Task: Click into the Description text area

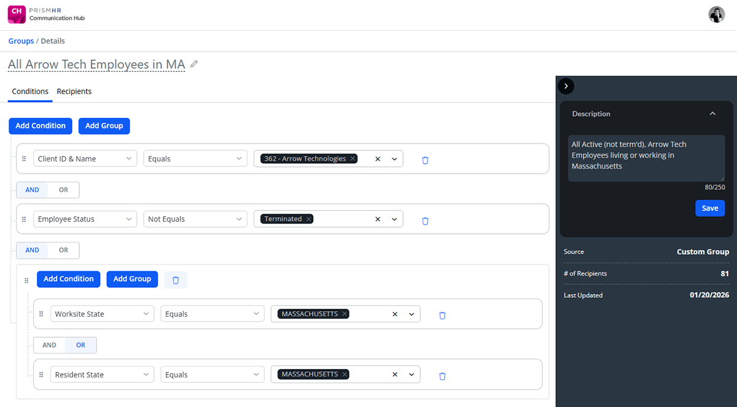Action: pyautogui.click(x=646, y=158)
